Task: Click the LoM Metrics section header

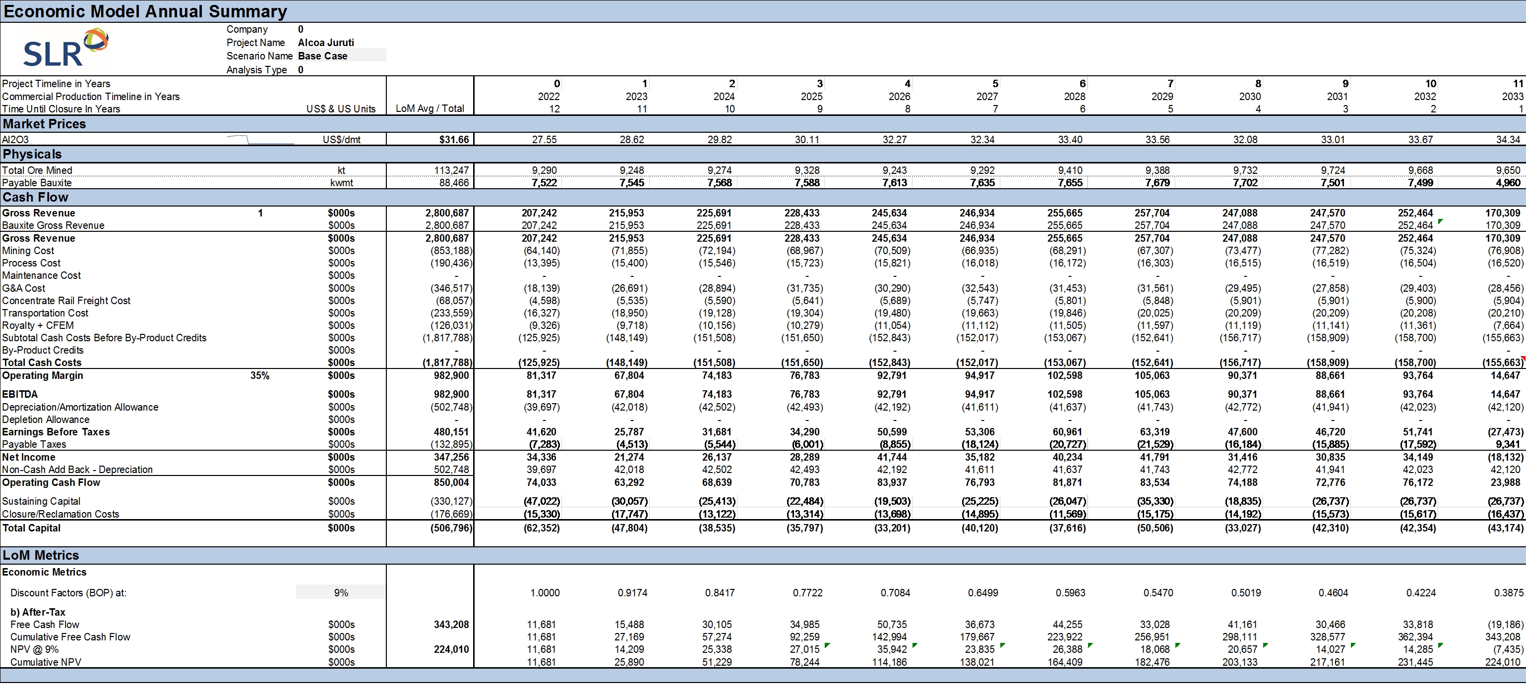Action: (x=41, y=556)
